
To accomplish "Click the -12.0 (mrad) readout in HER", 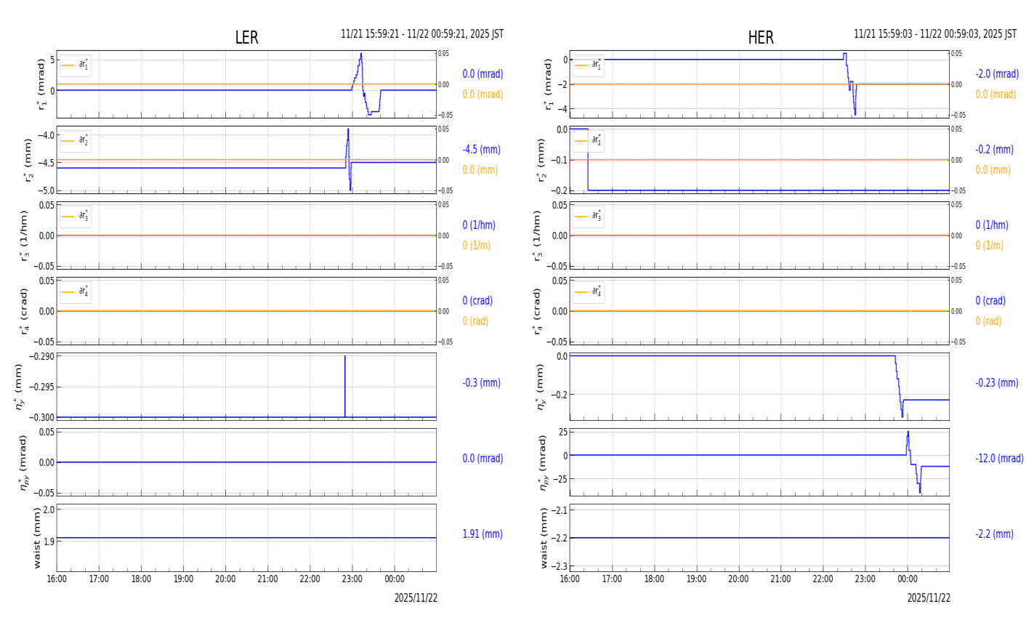I will (999, 459).
